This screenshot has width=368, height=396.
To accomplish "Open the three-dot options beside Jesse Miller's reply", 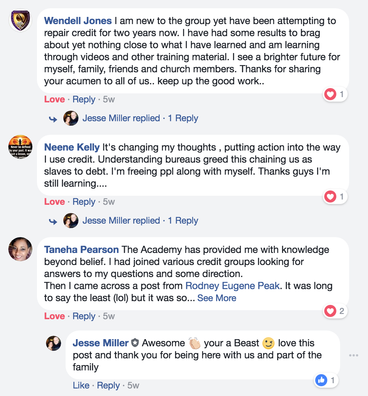I will [353, 355].
